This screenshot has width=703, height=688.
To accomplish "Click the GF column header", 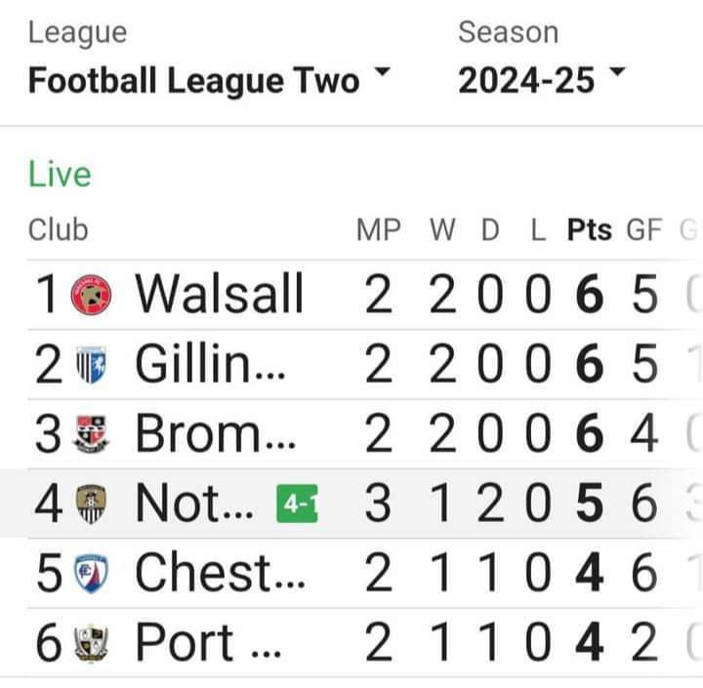I will click(x=643, y=230).
